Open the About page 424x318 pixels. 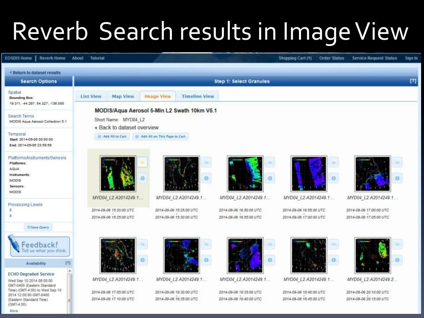pyautogui.click(x=77, y=58)
